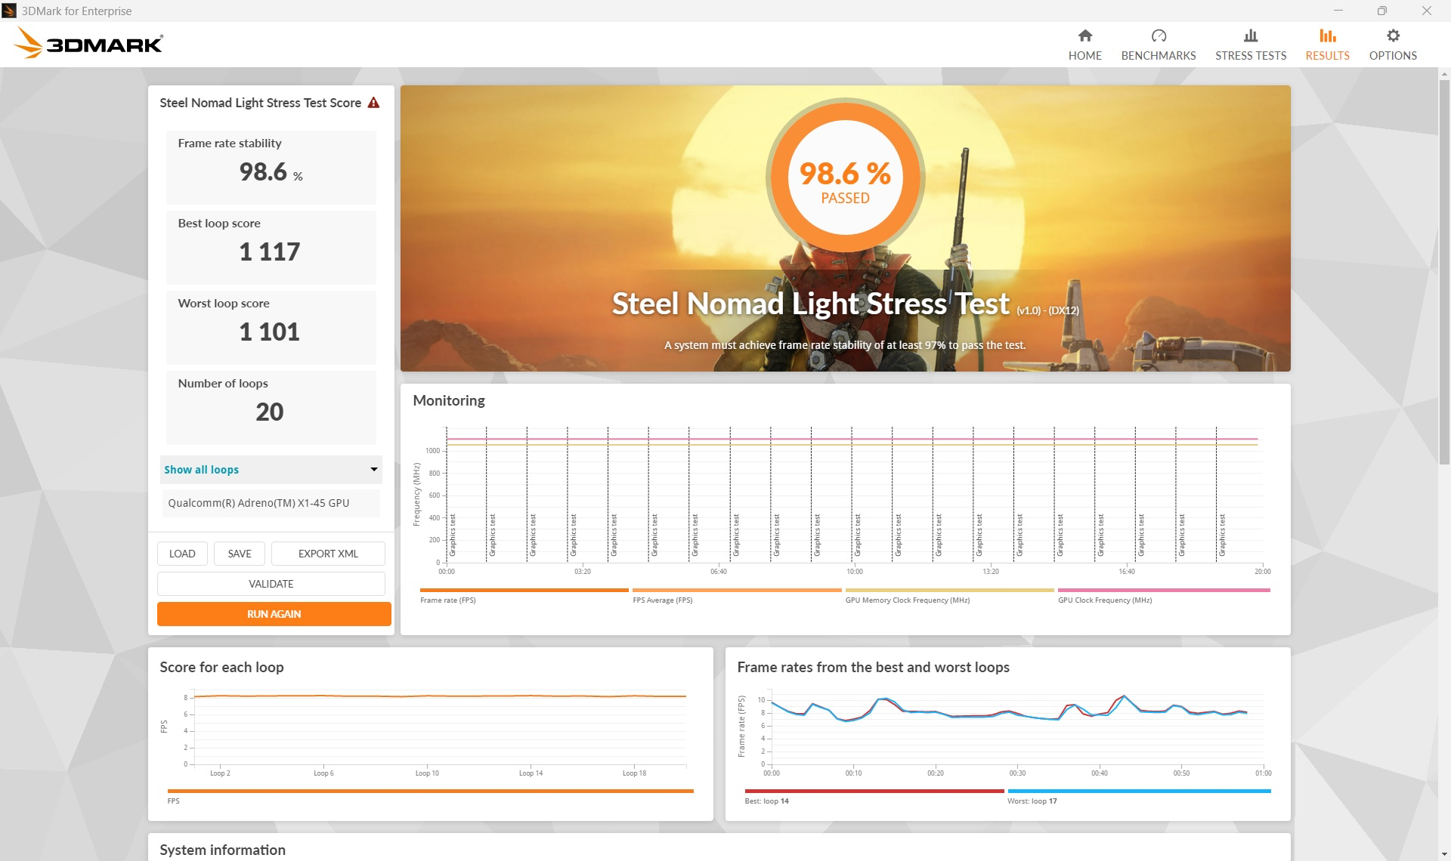Click the Qualcomm Adreno X1-45 GPU field
The image size is (1451, 861).
click(x=271, y=503)
